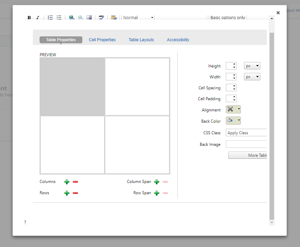Click the More Table properties button
Image resolution: width=300 pixels, height=247 pixels.
pyautogui.click(x=248, y=155)
